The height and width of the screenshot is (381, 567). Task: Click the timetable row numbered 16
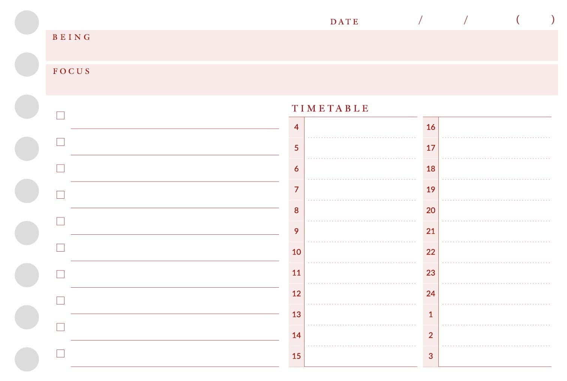(487, 127)
